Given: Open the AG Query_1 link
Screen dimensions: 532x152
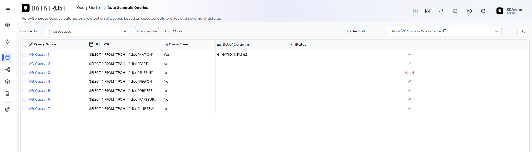Looking at the screenshot, I should [39, 55].
